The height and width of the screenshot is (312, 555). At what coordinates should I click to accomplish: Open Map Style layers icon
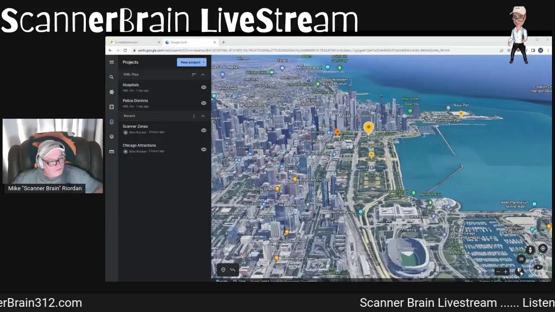point(111,136)
